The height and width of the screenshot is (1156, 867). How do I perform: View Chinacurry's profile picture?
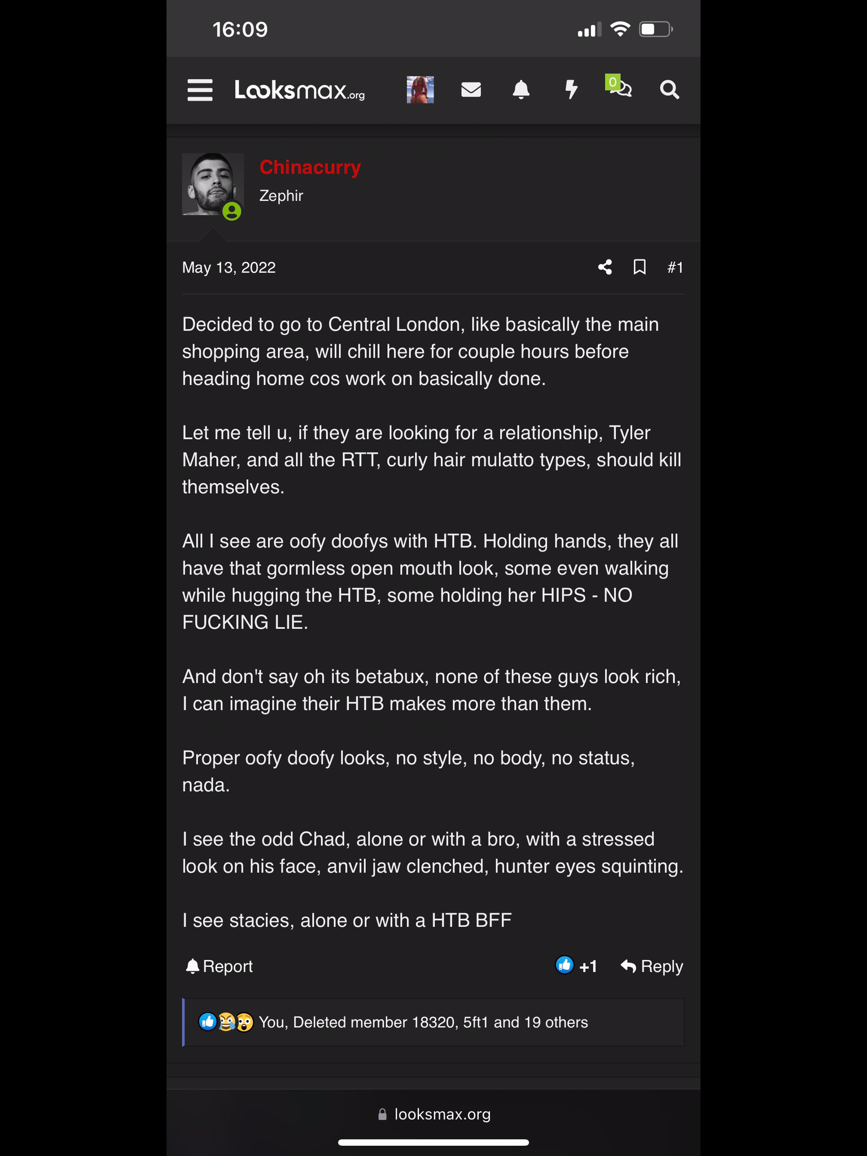click(213, 184)
